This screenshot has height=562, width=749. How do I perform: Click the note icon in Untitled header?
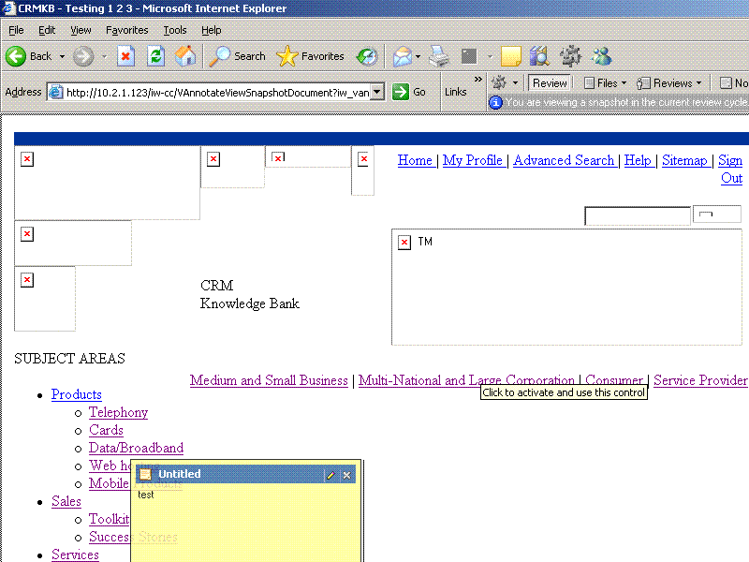tap(145, 474)
